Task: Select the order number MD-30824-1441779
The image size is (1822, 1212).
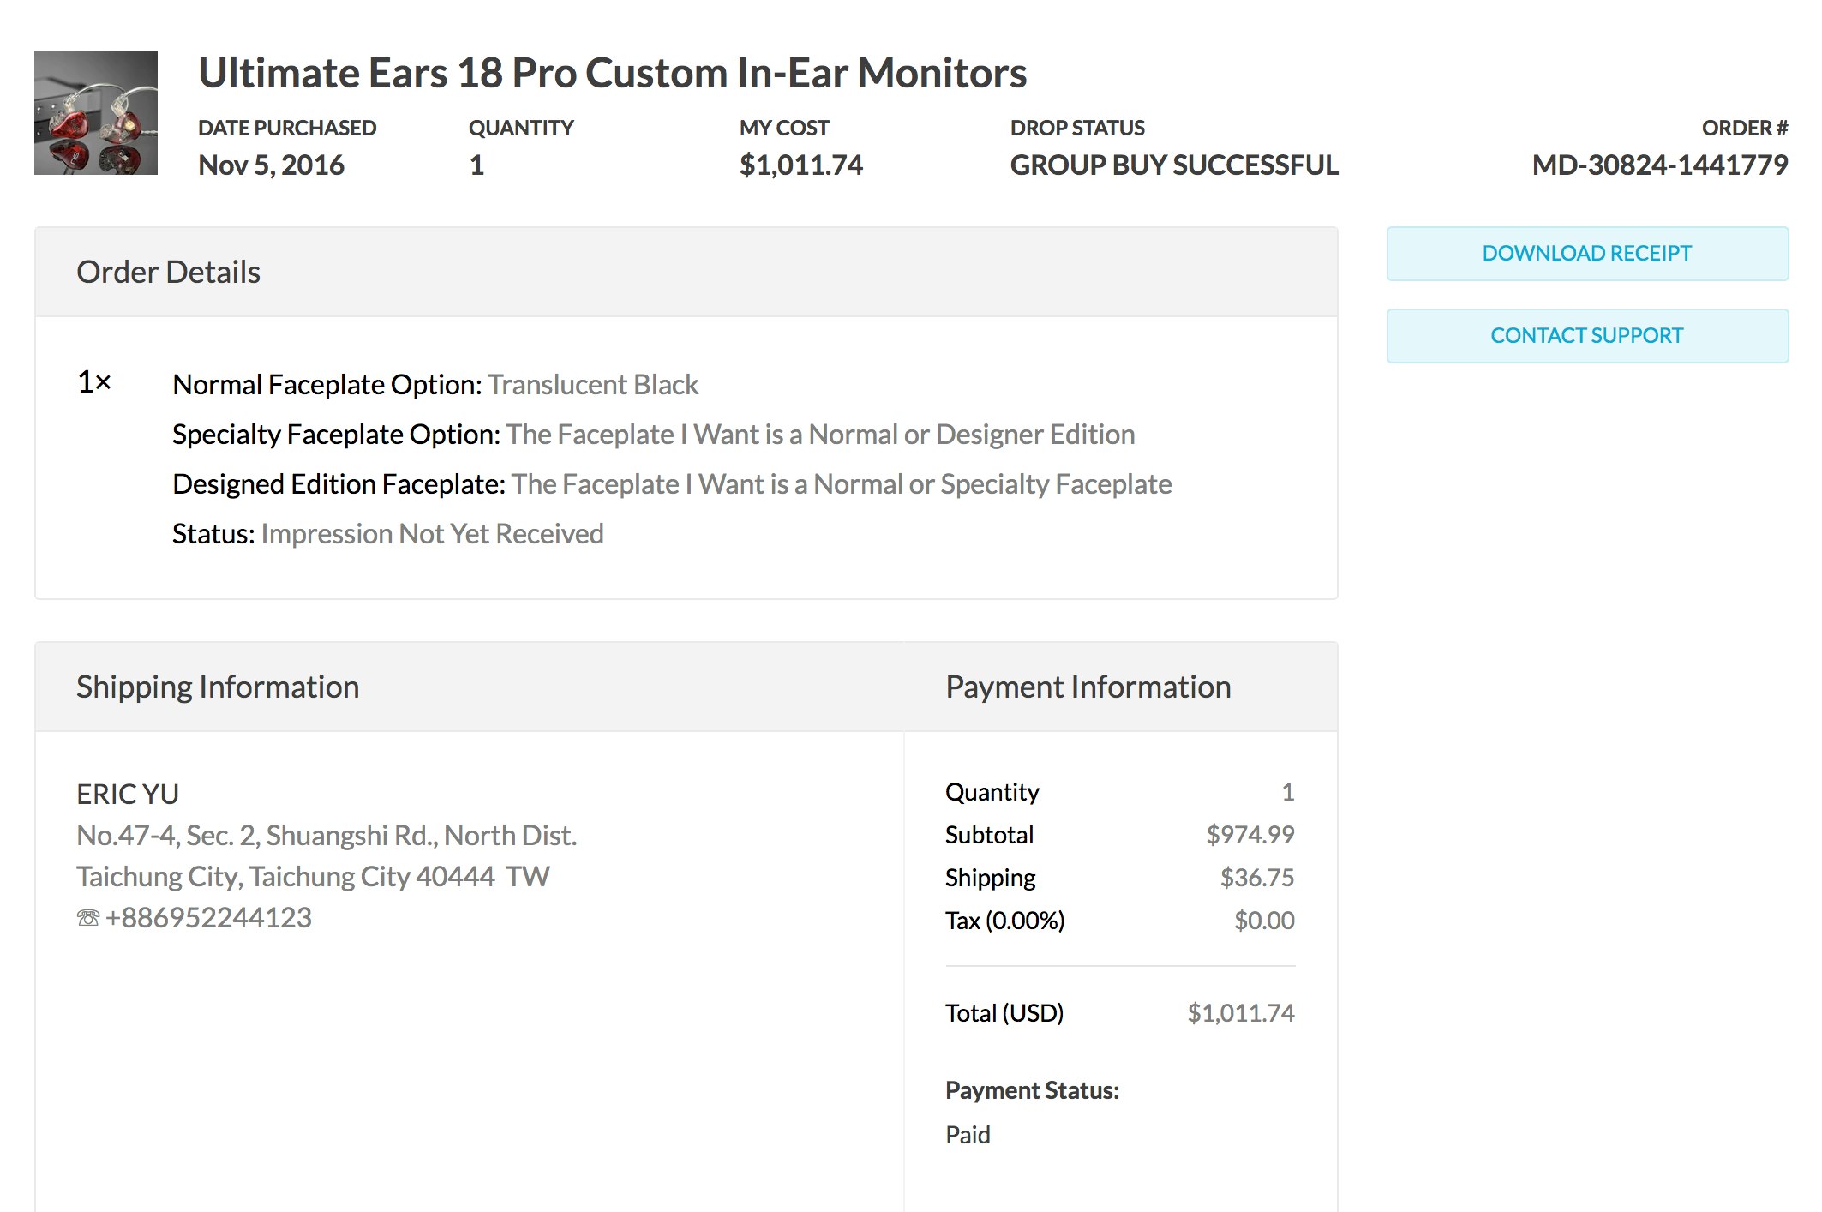Action: point(1659,165)
